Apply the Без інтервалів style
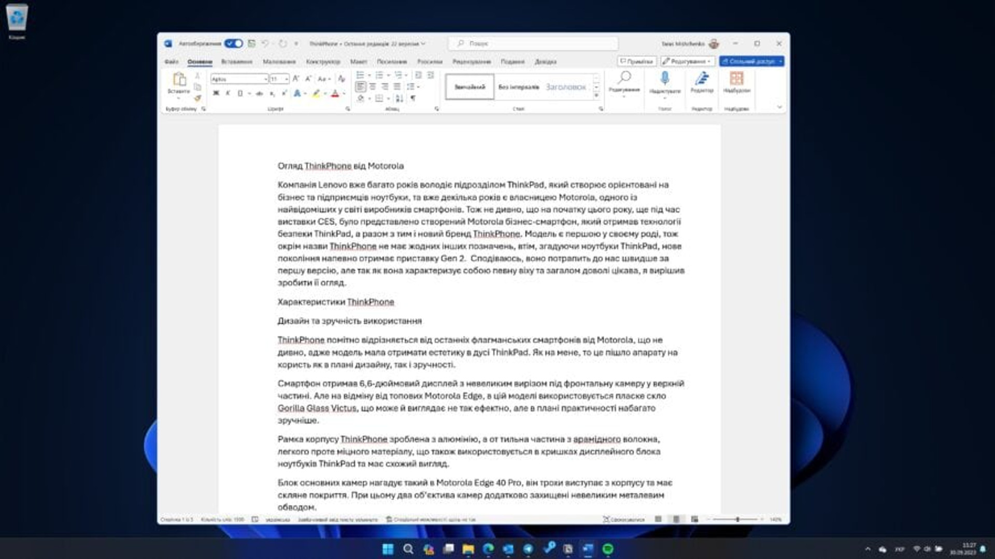 click(518, 87)
